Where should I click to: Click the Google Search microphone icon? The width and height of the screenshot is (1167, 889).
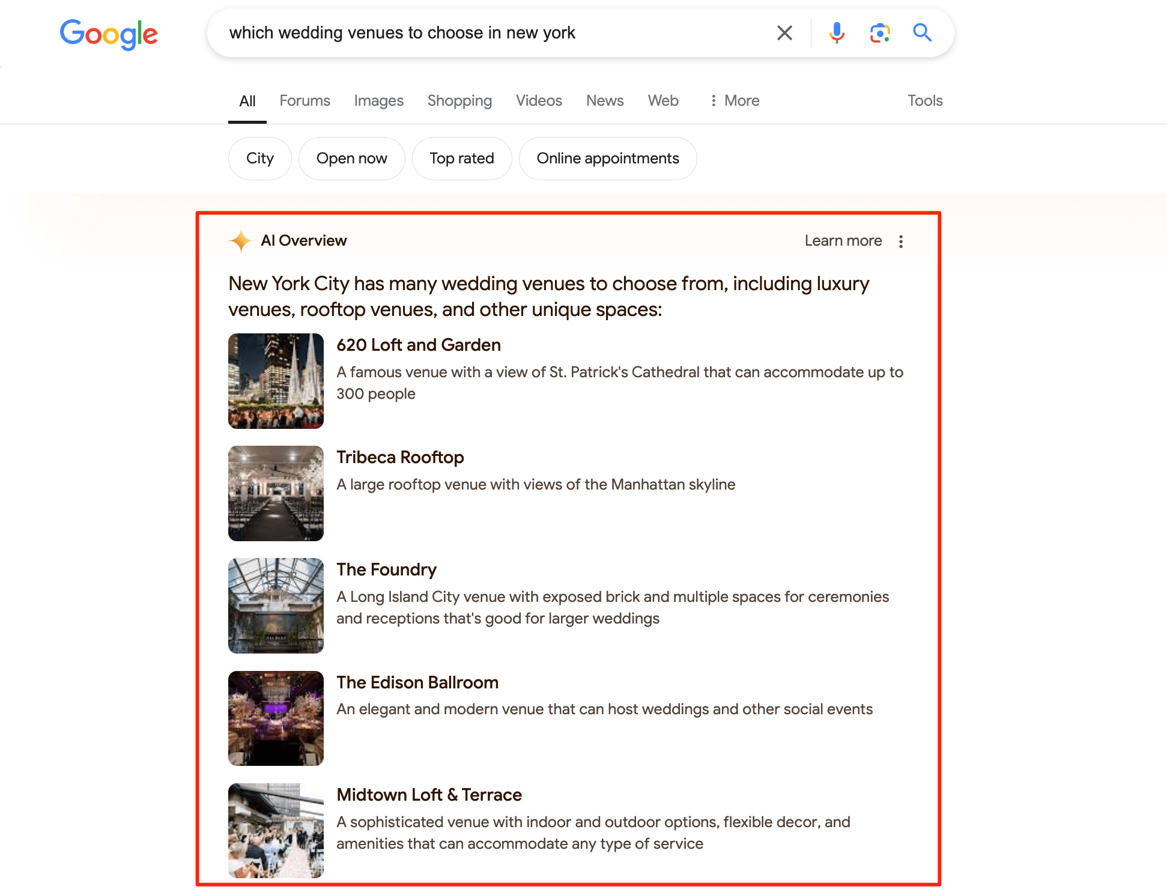(x=837, y=32)
